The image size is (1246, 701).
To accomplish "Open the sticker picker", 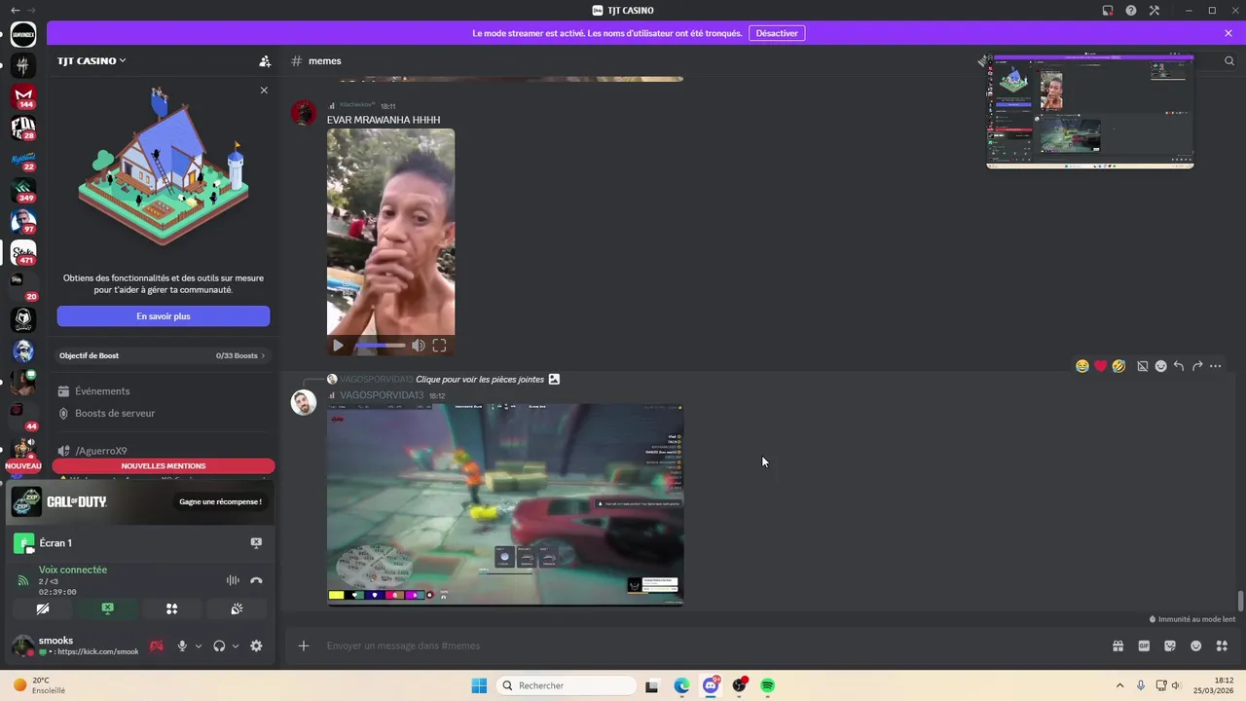I will click(x=1170, y=646).
